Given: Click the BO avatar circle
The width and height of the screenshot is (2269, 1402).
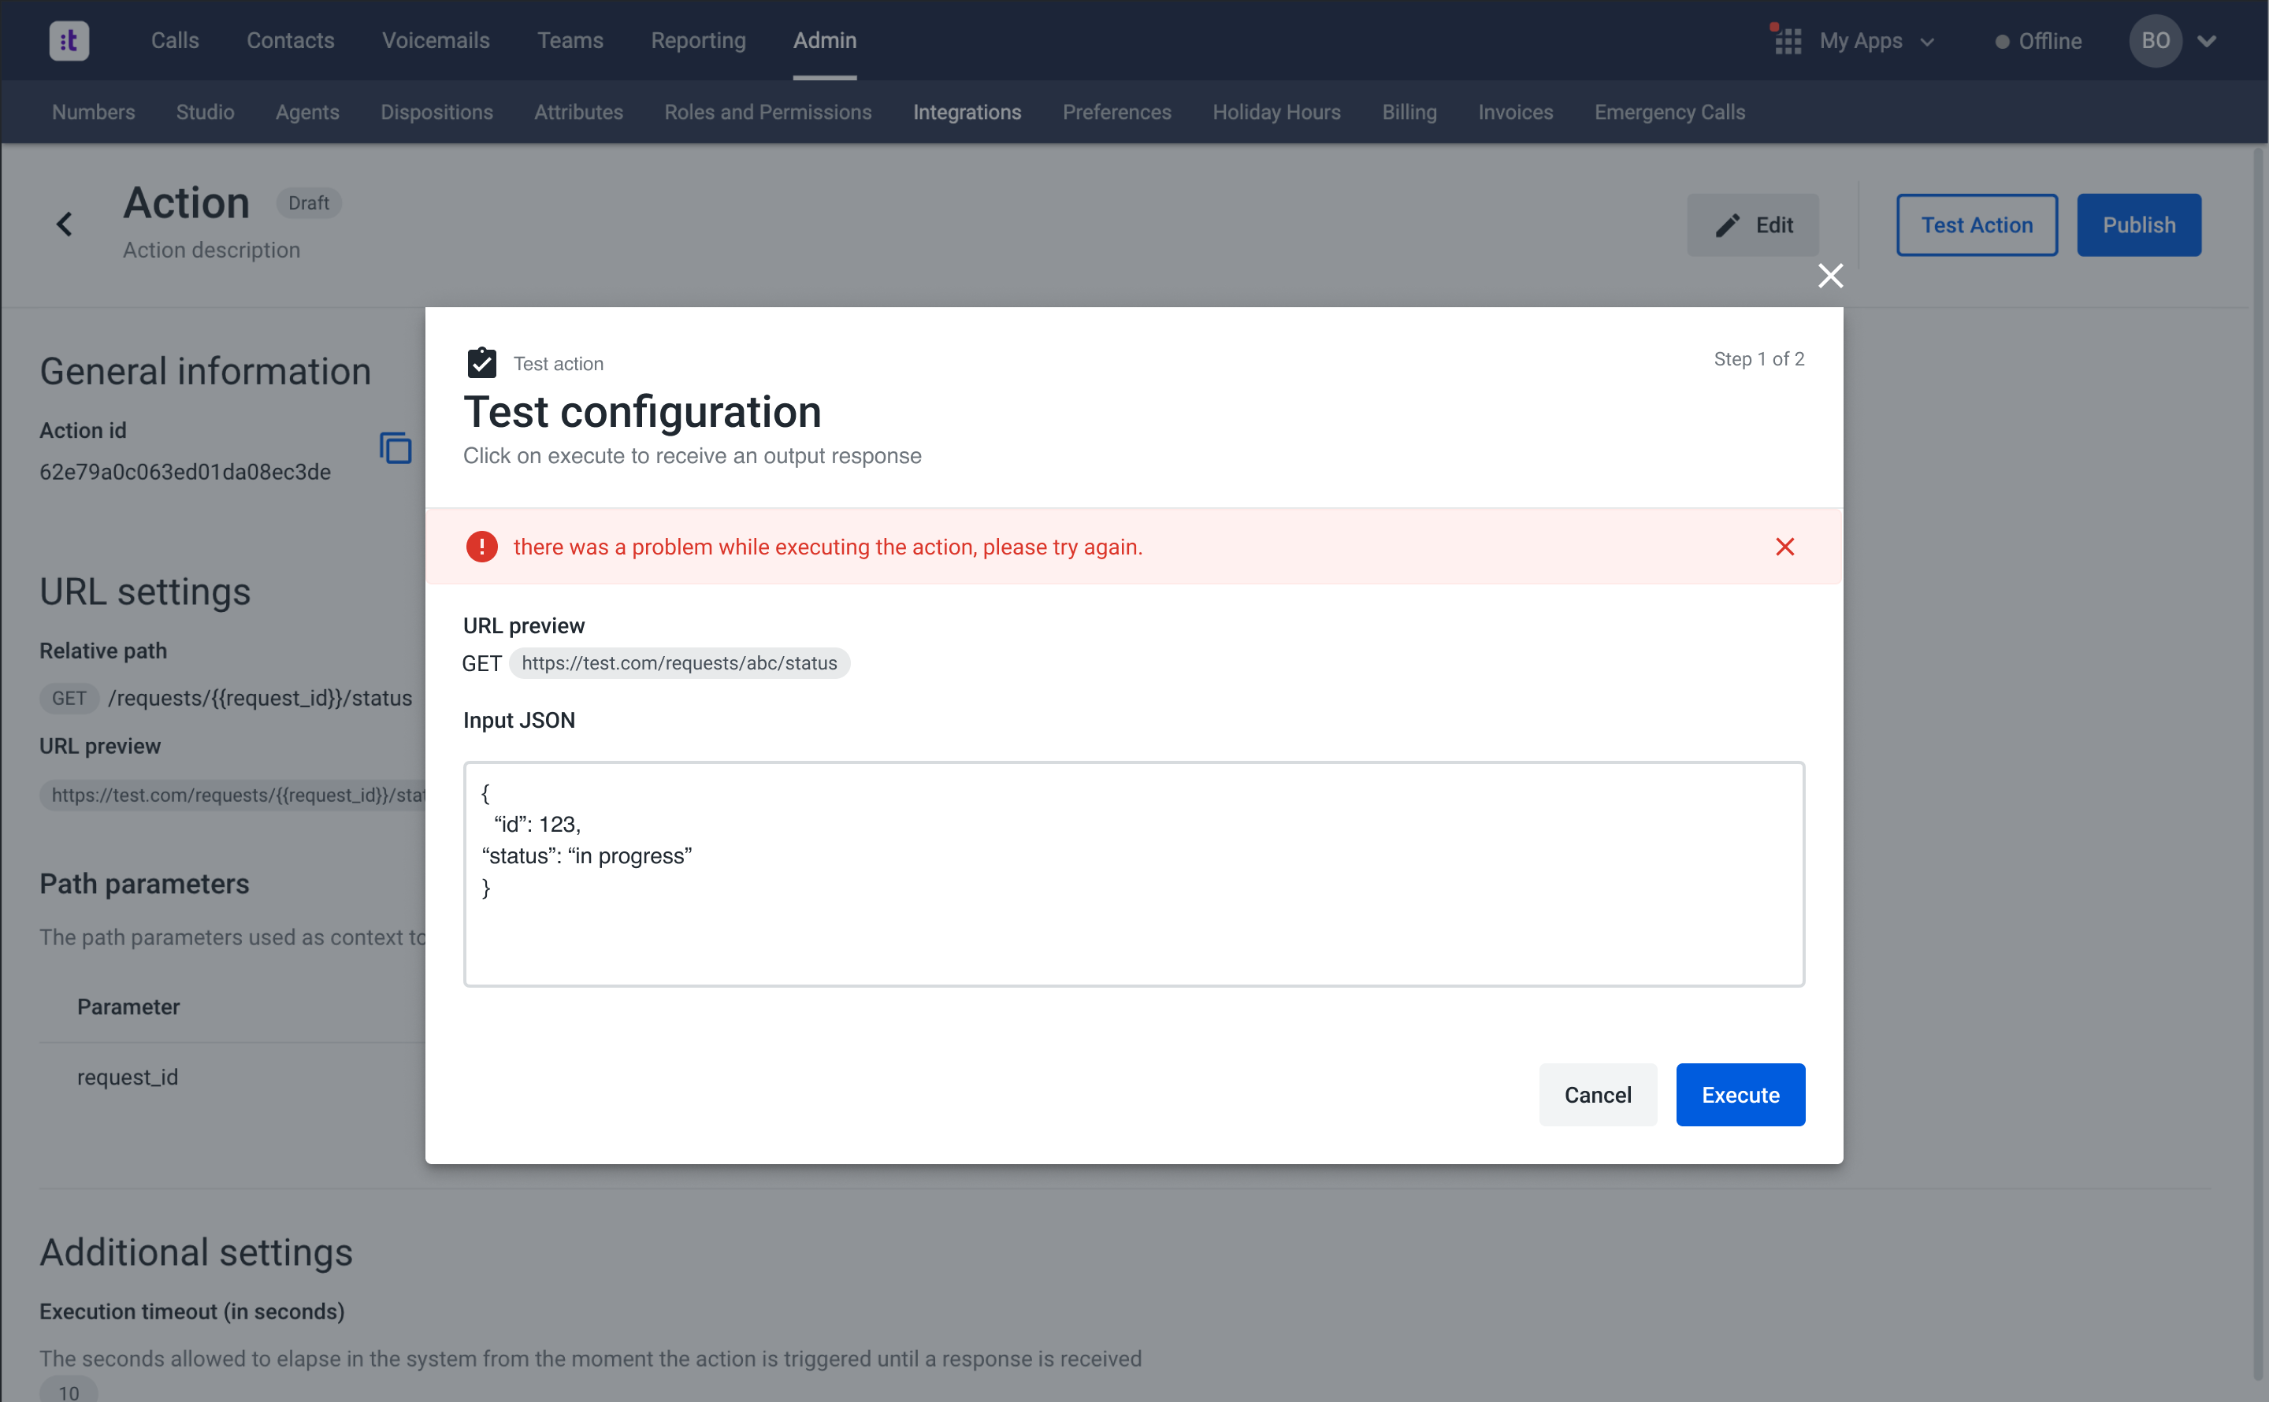Looking at the screenshot, I should [x=2154, y=41].
